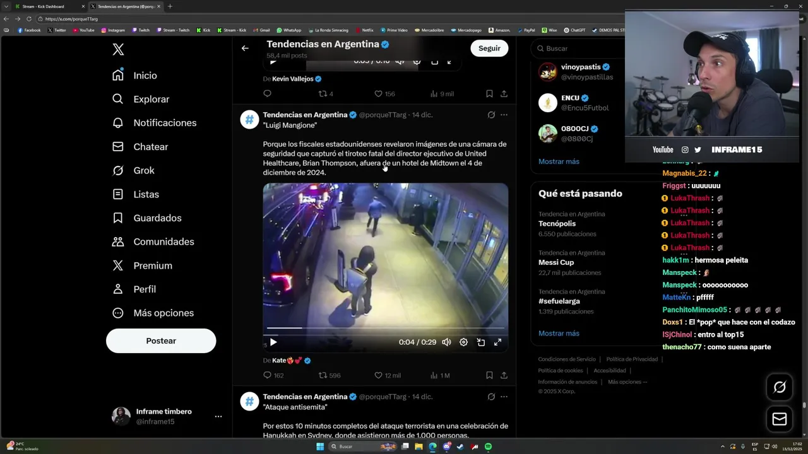The height and width of the screenshot is (454, 808).
Task: Seek on the video progress bar
Action: 385,328
